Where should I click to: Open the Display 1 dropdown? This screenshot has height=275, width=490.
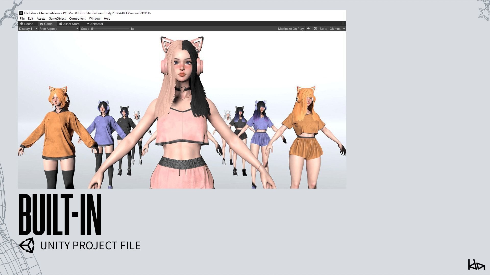(x=28, y=29)
